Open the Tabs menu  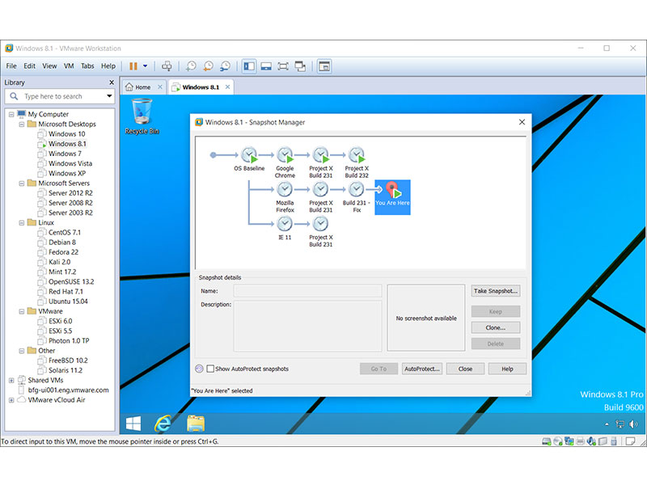click(87, 66)
